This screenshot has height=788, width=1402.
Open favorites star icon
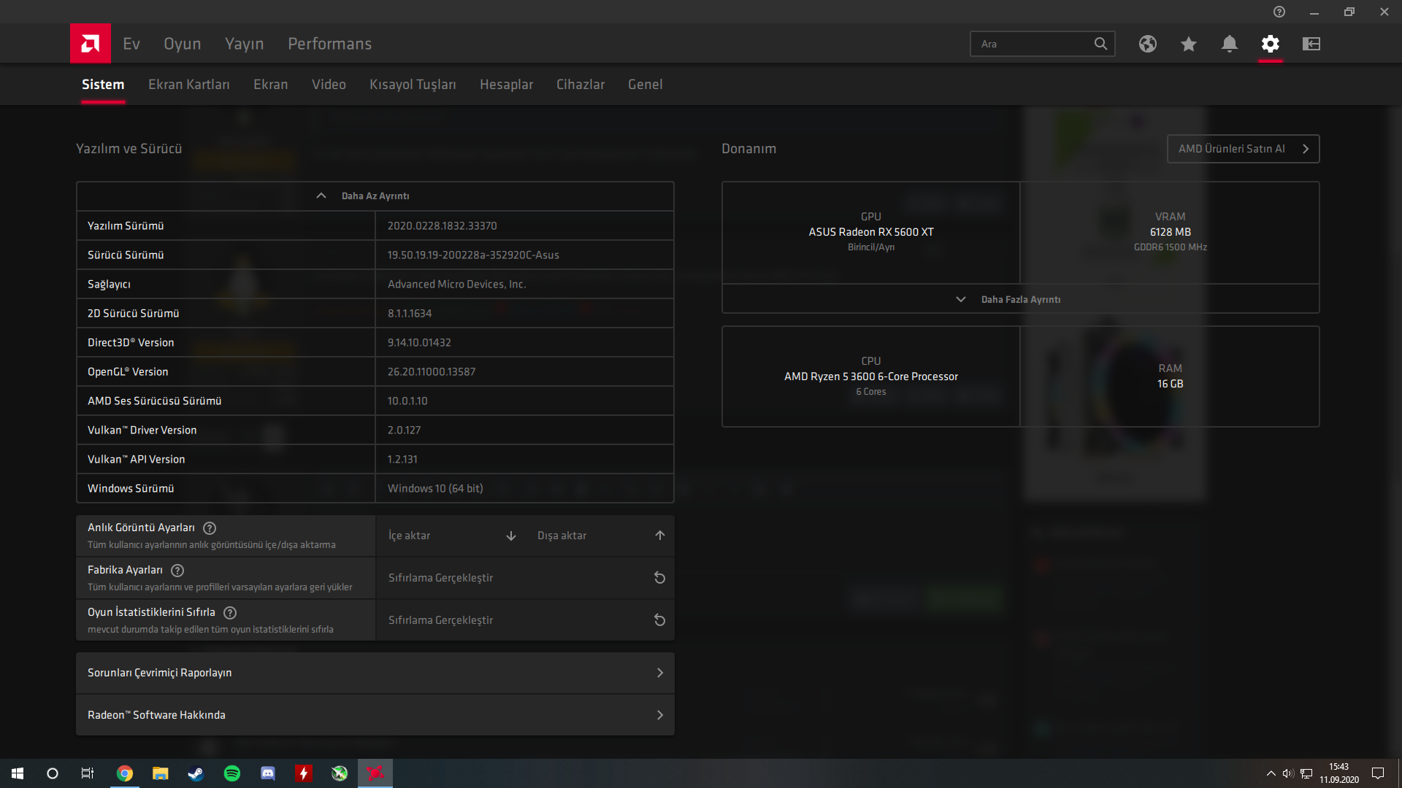(1189, 44)
